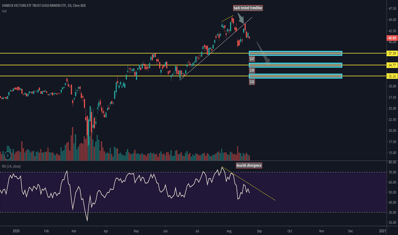Click the 32.26 horizontal line price tag
Screen dimensions: 398x235
click(392, 76)
